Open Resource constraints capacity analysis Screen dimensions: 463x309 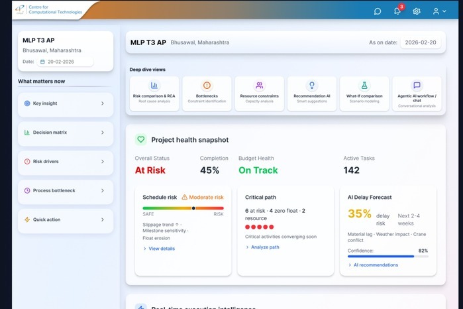coord(259,93)
